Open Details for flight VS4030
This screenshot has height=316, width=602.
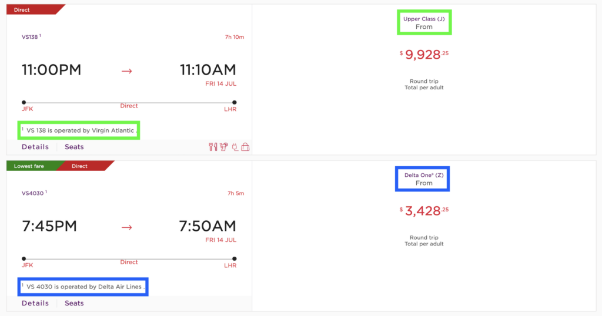(35, 303)
